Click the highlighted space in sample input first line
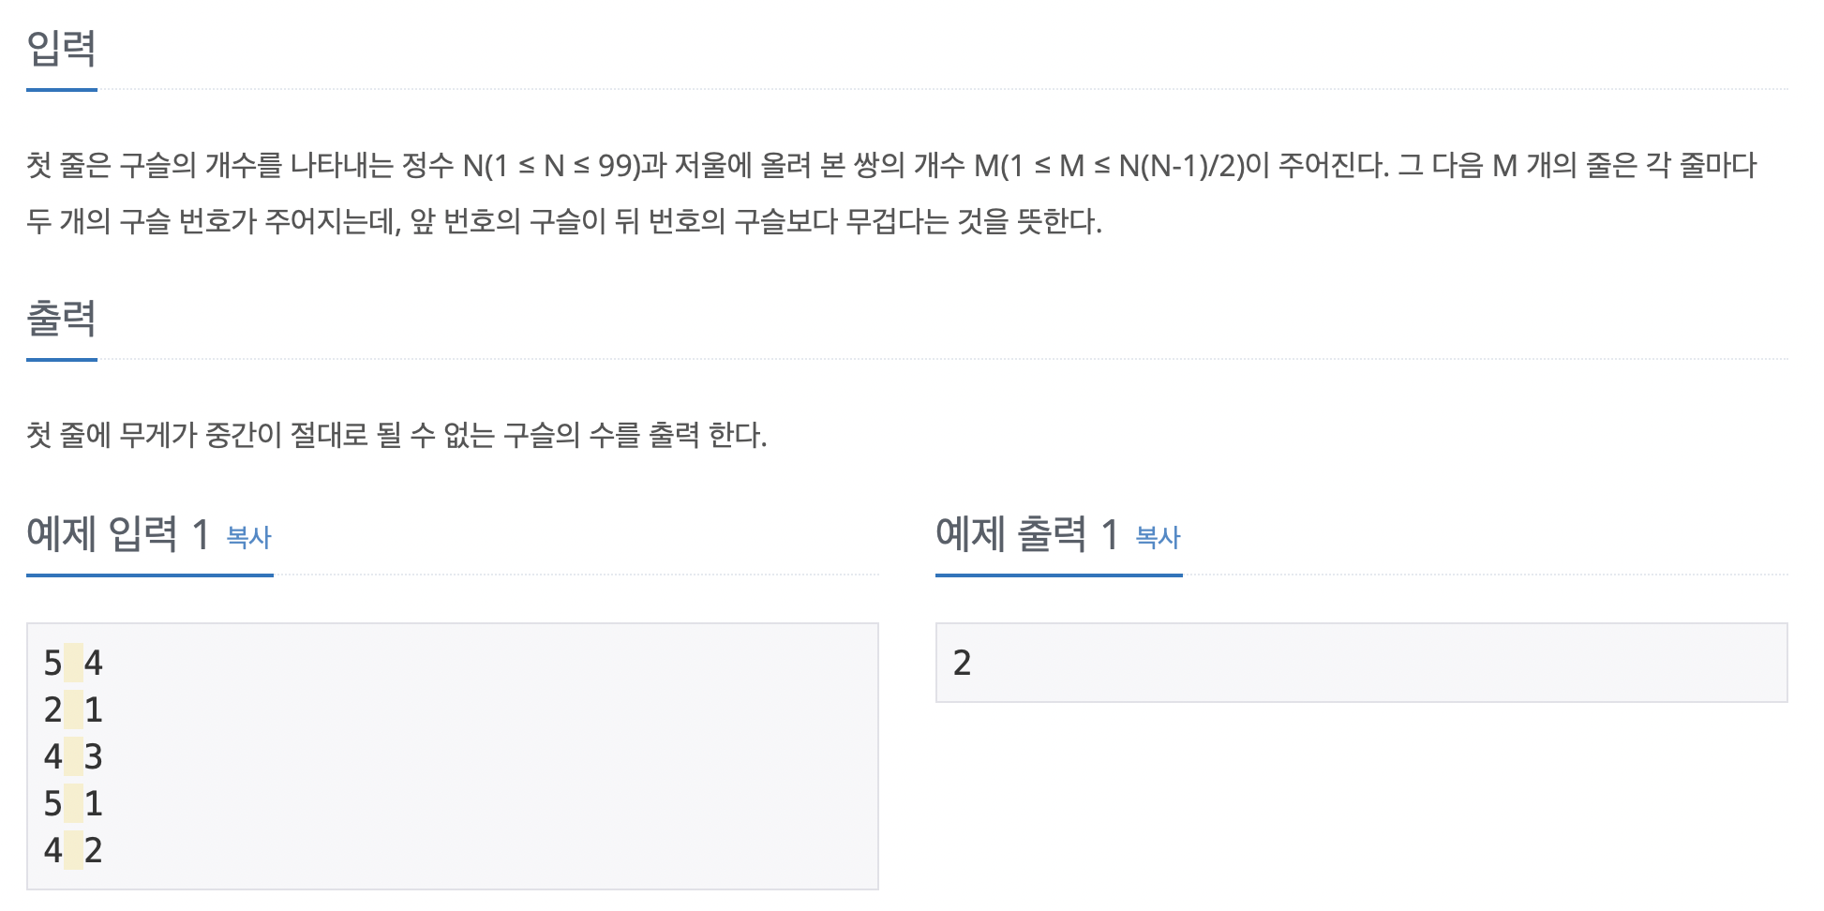The image size is (1824, 911). [71, 663]
